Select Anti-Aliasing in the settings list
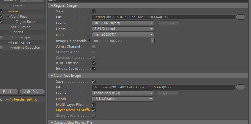The image size is (251, 124). tap(20, 27)
